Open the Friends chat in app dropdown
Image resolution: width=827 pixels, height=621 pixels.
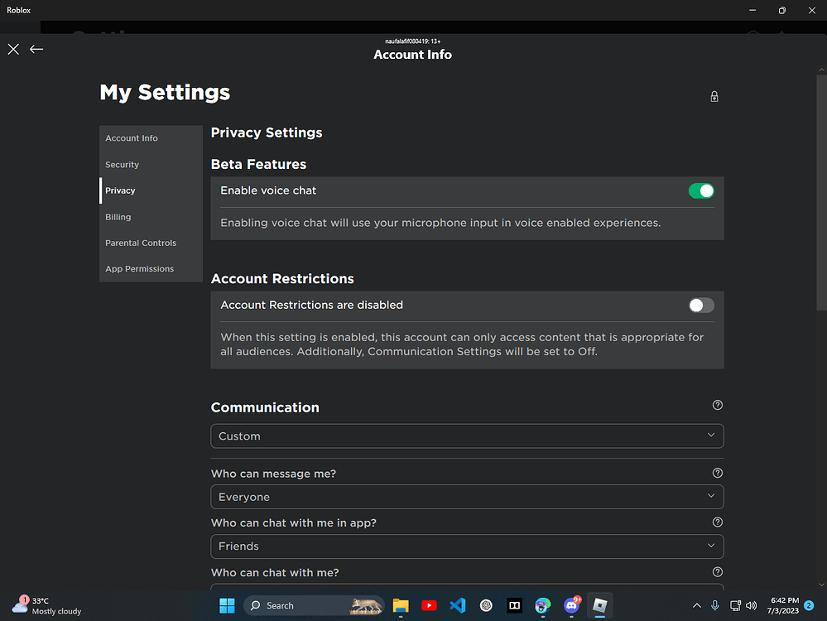(x=467, y=546)
